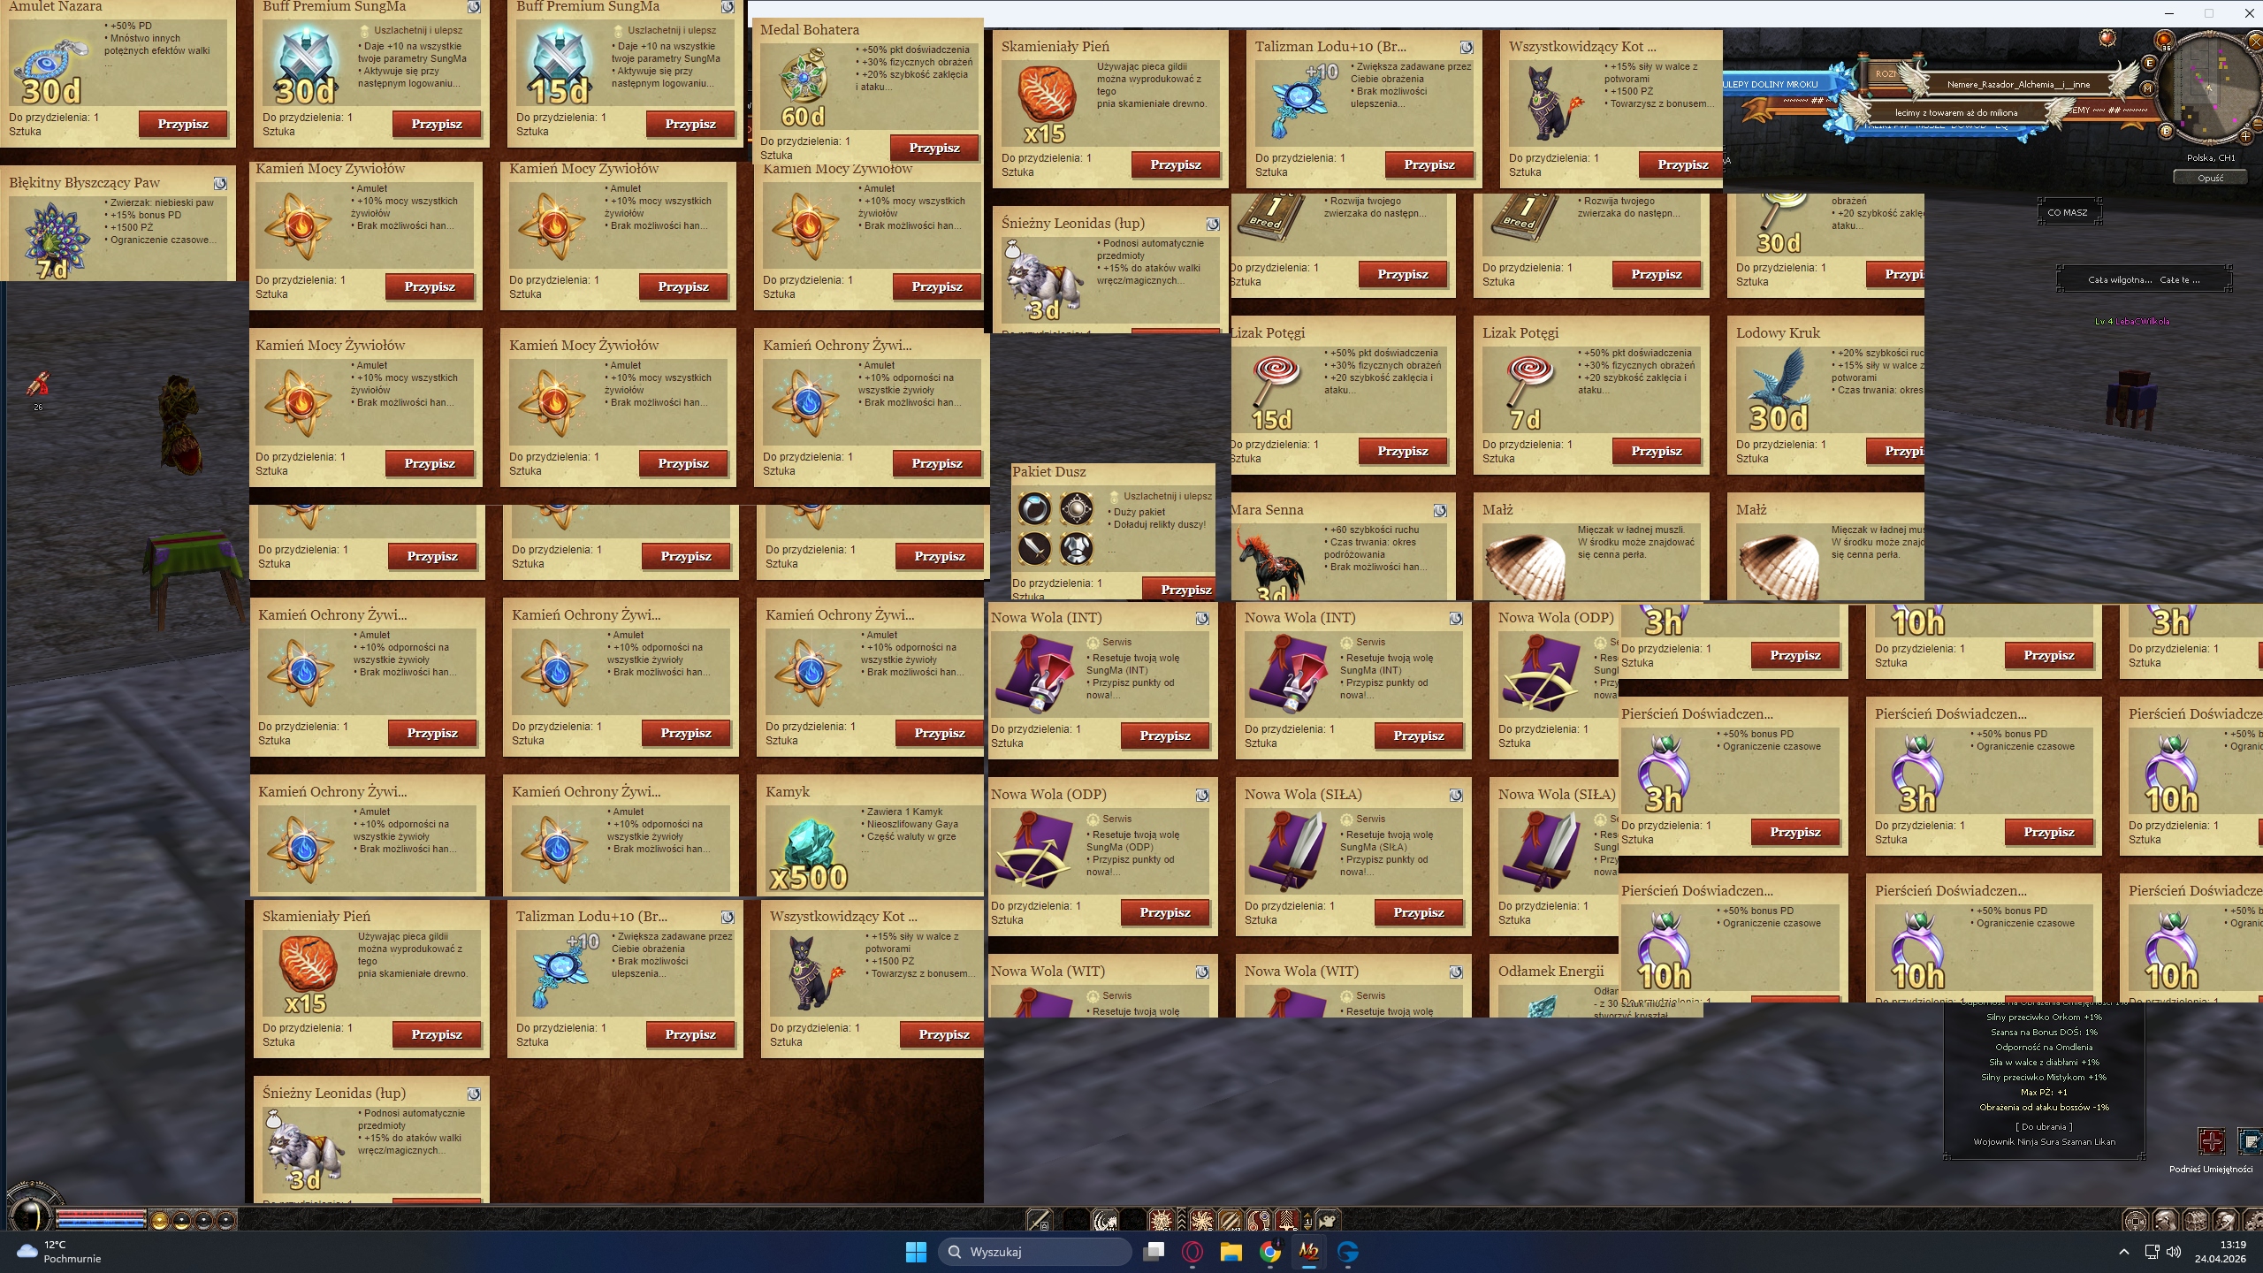This screenshot has height=1273, width=2263.
Task: Open info icon on Błękitny Błyszczący Paw card
Action: 220,184
